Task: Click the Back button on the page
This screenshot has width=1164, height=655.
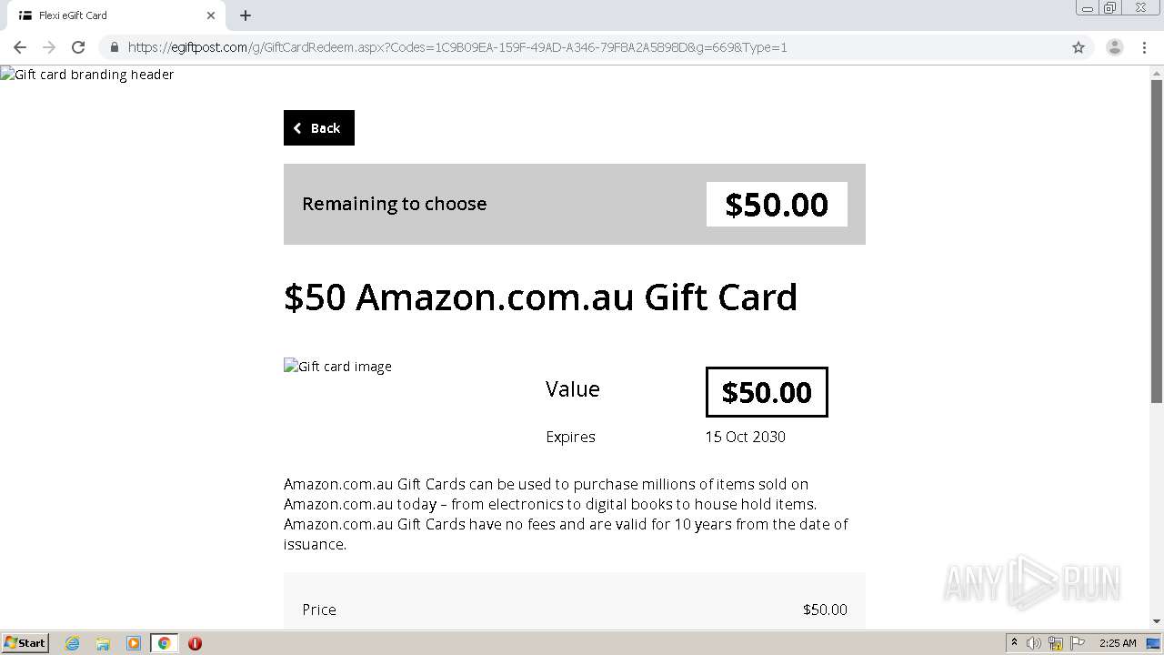Action: coord(318,128)
